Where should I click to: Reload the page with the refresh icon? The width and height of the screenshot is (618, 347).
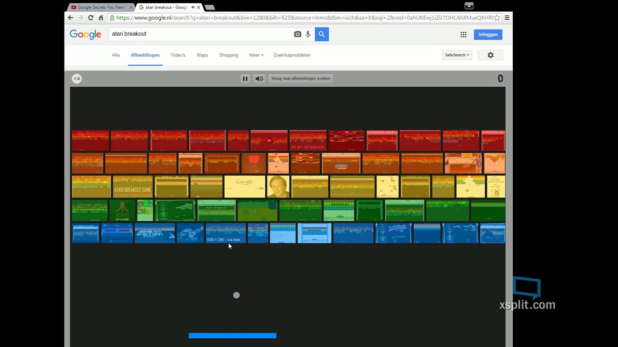pos(91,18)
